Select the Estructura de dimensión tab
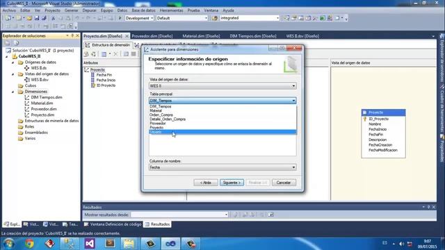445x250 pixels. [108, 45]
